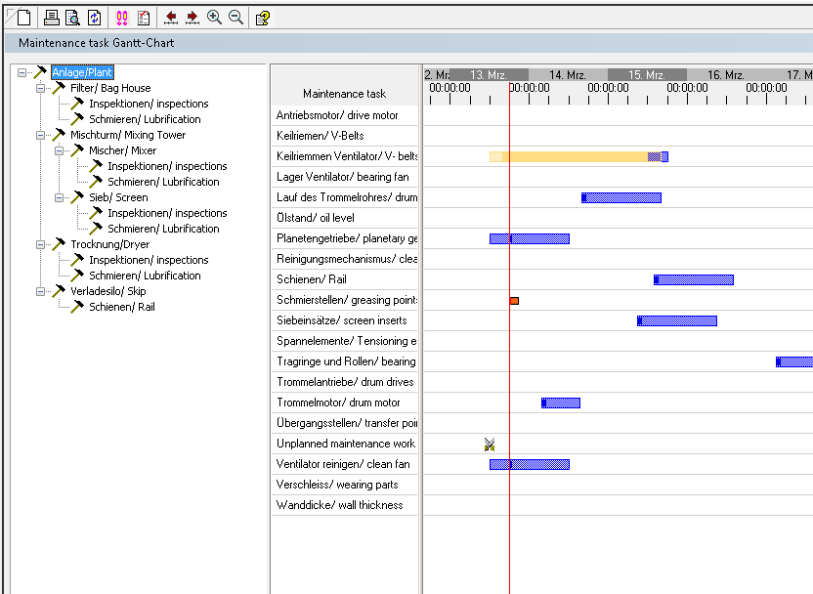Zoom out on the timeline

click(x=235, y=18)
